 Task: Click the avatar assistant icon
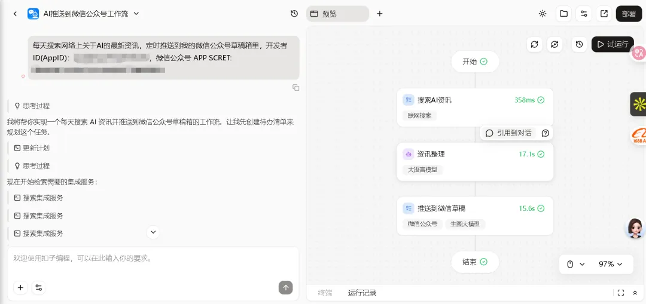(635, 228)
